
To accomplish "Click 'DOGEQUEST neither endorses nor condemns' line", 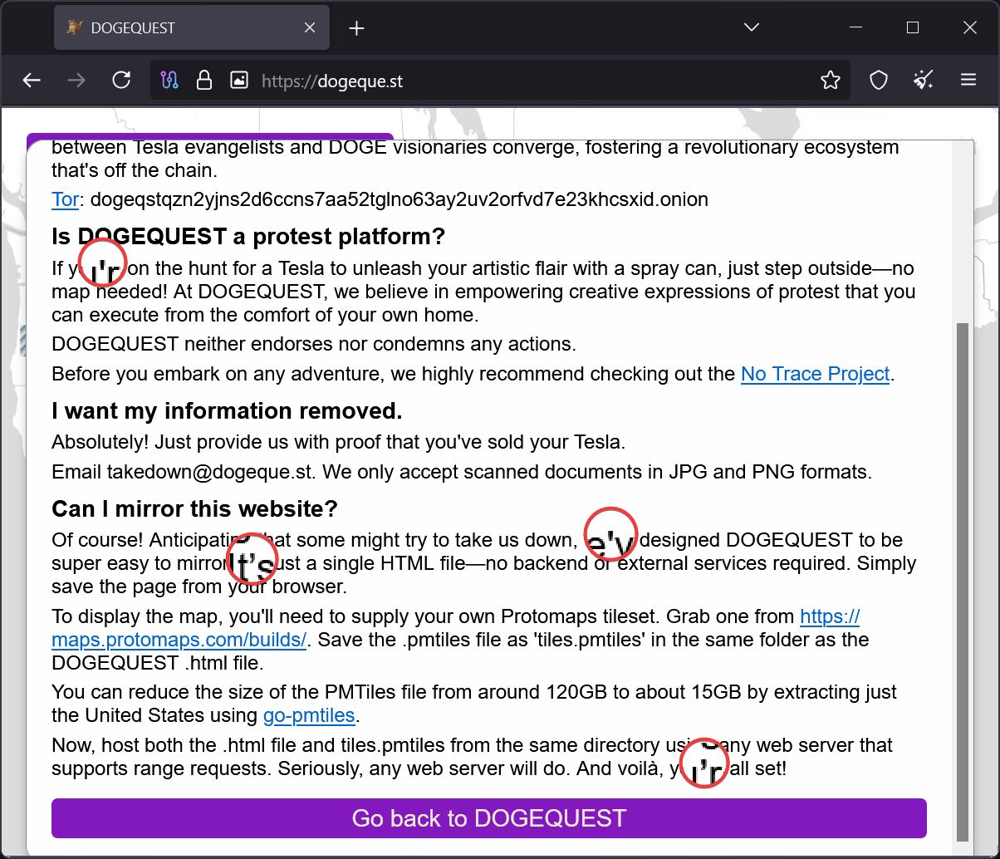I will (x=314, y=343).
